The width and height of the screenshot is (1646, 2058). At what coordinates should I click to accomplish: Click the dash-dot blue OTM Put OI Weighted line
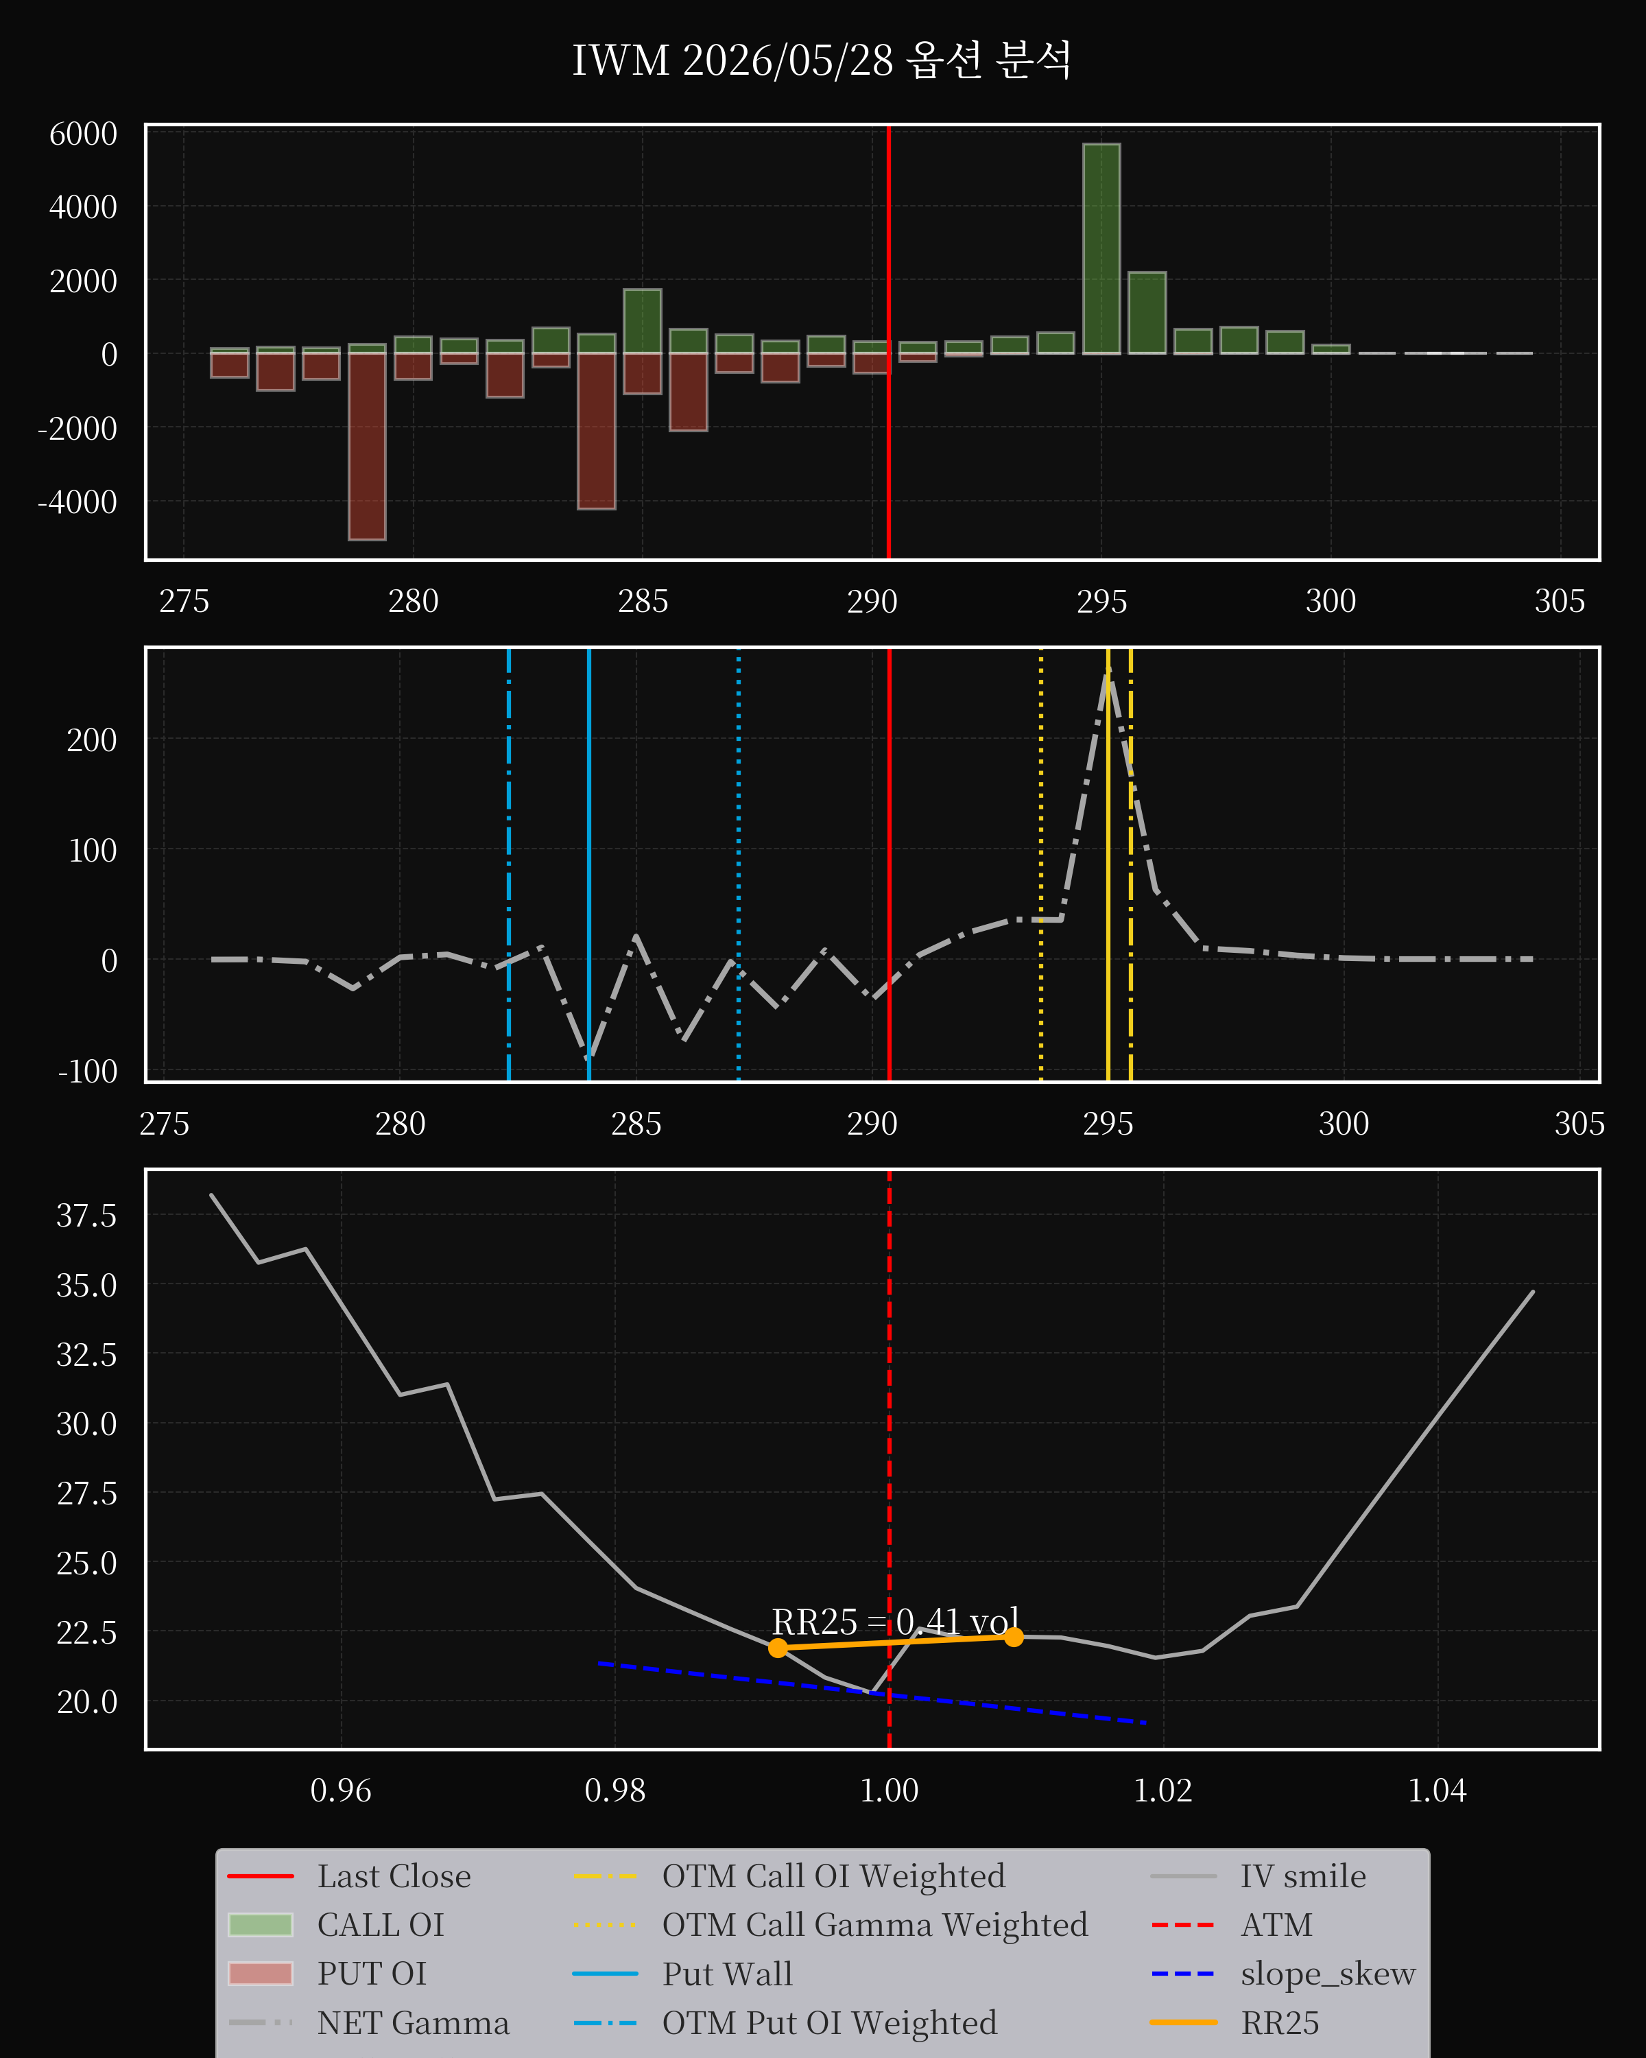point(509,865)
